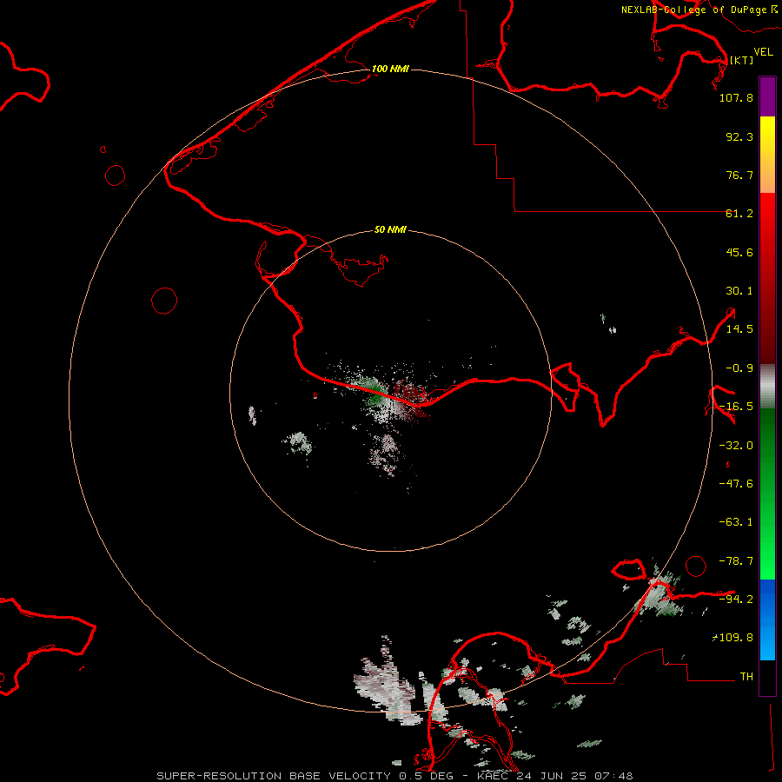Click the 100 NMI range ring label

pyautogui.click(x=390, y=69)
